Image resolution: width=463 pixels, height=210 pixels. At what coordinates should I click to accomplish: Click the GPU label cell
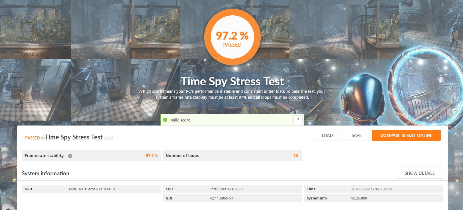(44, 189)
